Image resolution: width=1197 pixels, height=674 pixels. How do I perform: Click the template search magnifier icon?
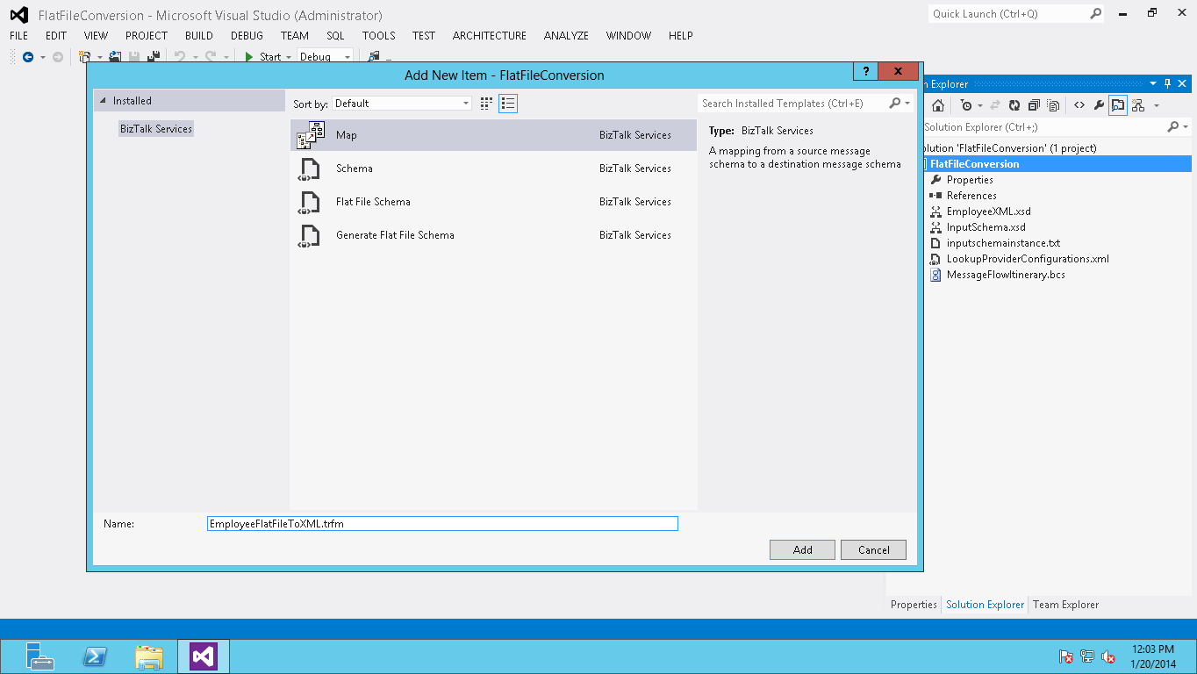[x=894, y=104]
